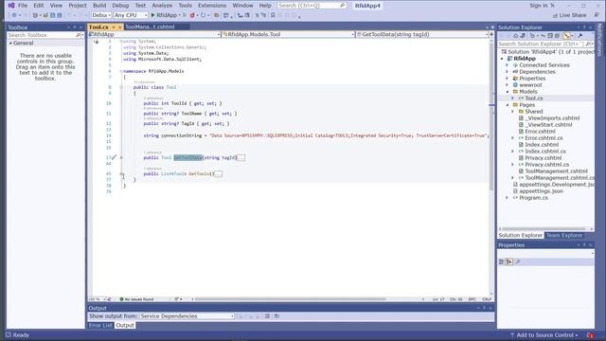Select Index.cshtml in Solution Explorer
Screen dimensions: 606x341
coord(542,145)
